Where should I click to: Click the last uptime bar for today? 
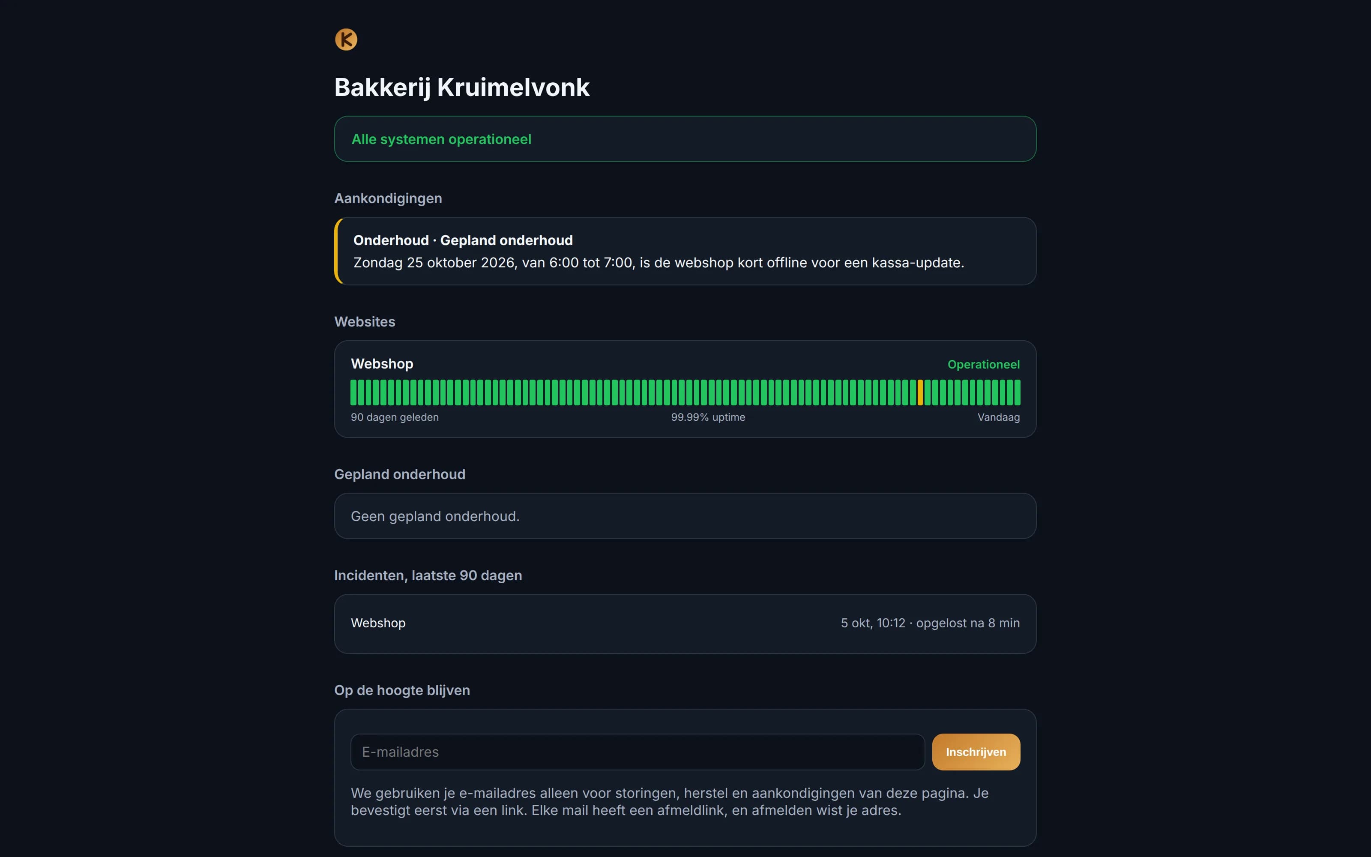[1018, 392]
